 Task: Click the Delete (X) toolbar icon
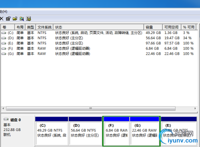2,19
